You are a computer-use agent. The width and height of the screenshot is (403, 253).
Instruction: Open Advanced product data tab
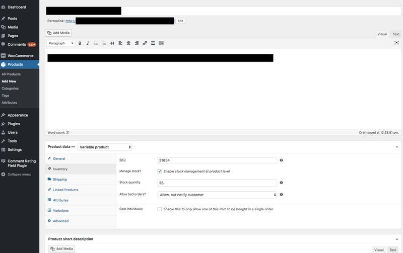click(81, 221)
